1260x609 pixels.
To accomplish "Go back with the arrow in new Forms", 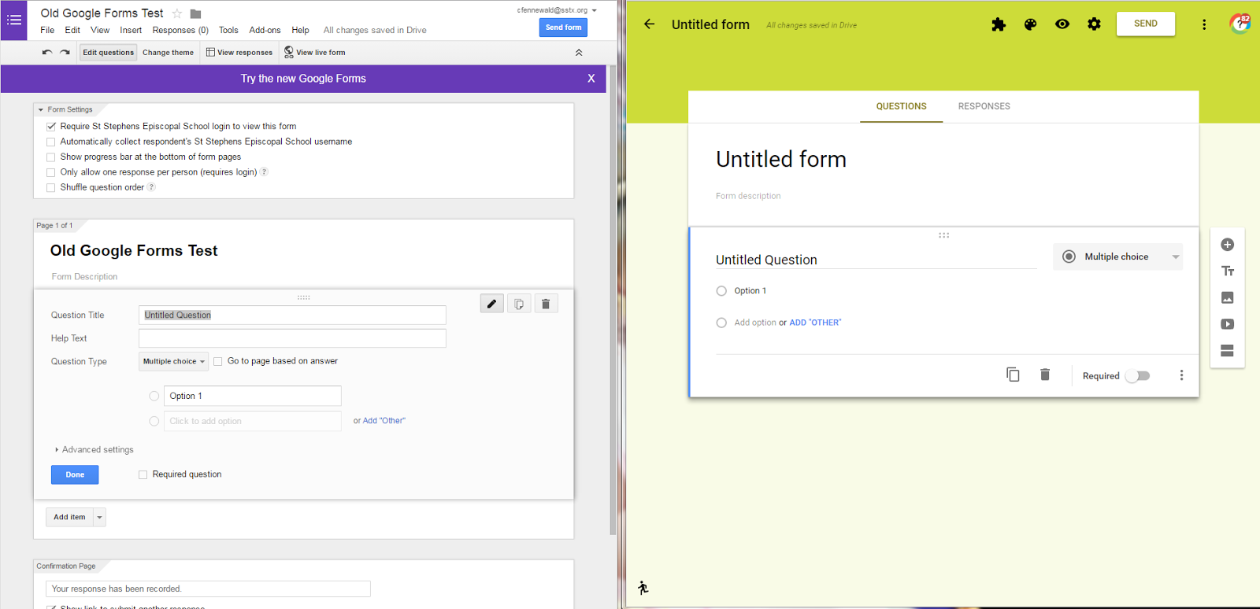I will coord(649,24).
